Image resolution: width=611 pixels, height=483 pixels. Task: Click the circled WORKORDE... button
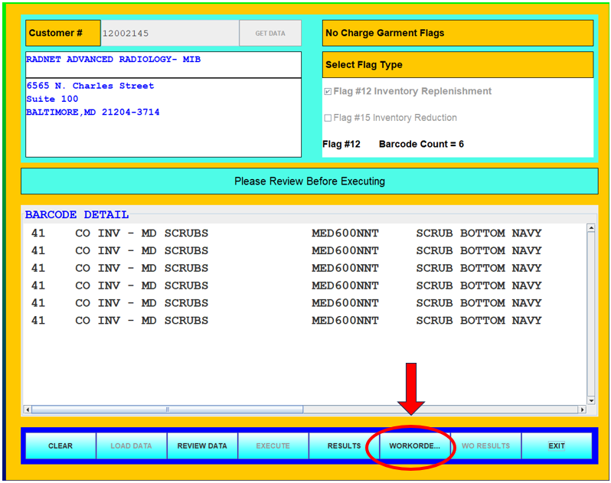(414, 446)
